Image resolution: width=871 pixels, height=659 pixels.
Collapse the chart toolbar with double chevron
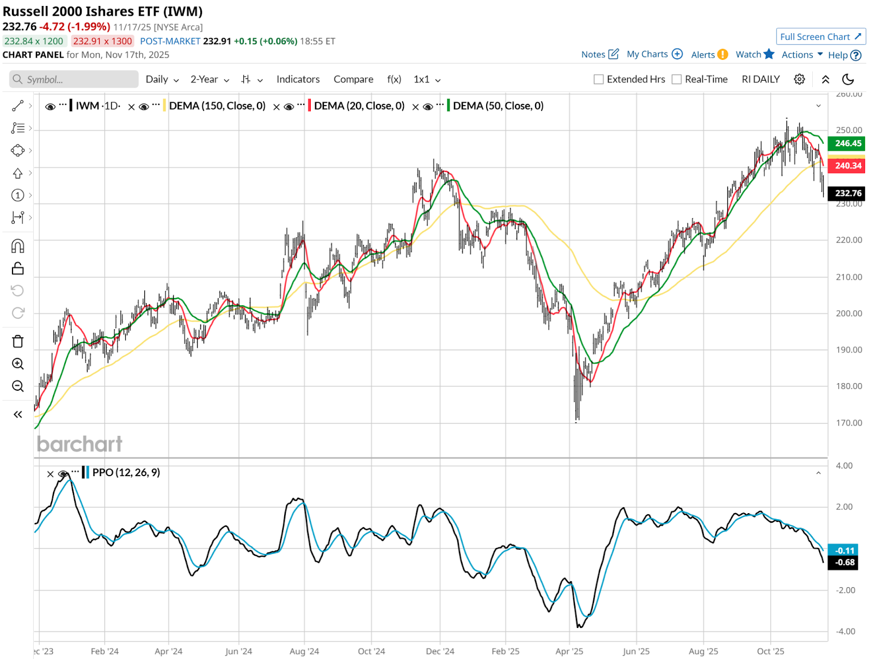825,79
